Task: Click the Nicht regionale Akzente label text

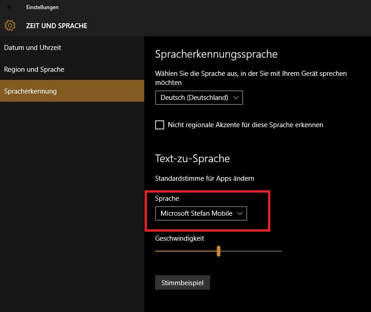Action: pyautogui.click(x=245, y=125)
